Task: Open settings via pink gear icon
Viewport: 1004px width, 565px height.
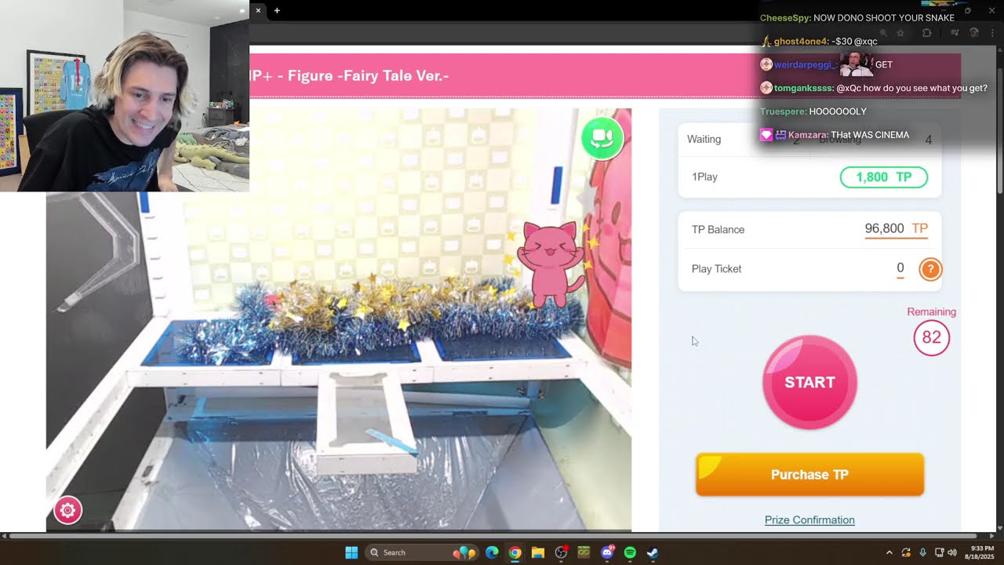Action: point(67,510)
